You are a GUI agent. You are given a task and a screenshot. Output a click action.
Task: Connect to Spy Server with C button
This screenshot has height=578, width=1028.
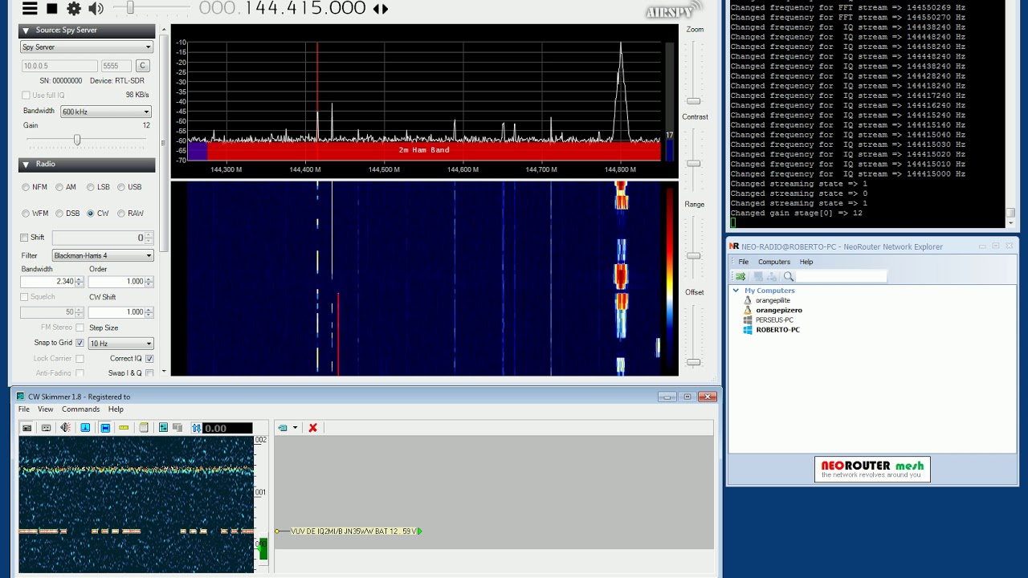142,66
